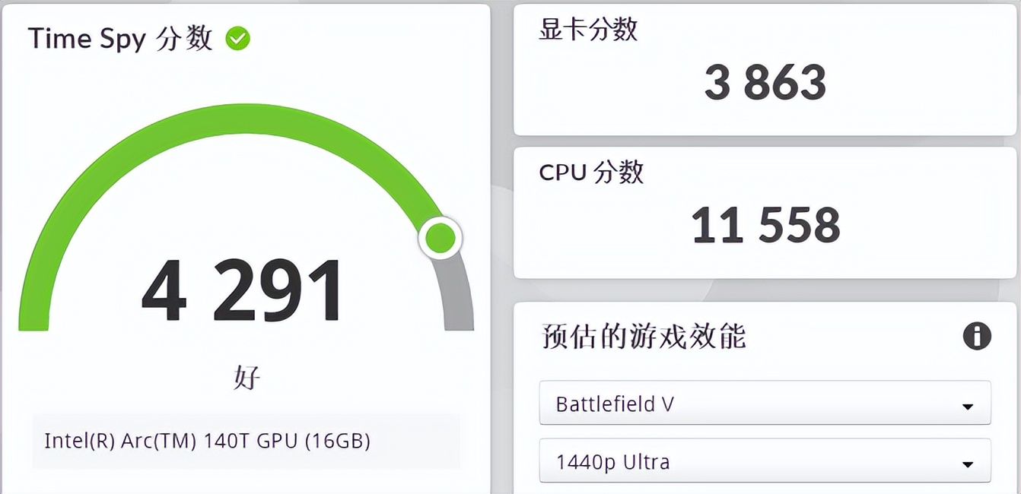Click the 好 rating label

tap(247, 377)
